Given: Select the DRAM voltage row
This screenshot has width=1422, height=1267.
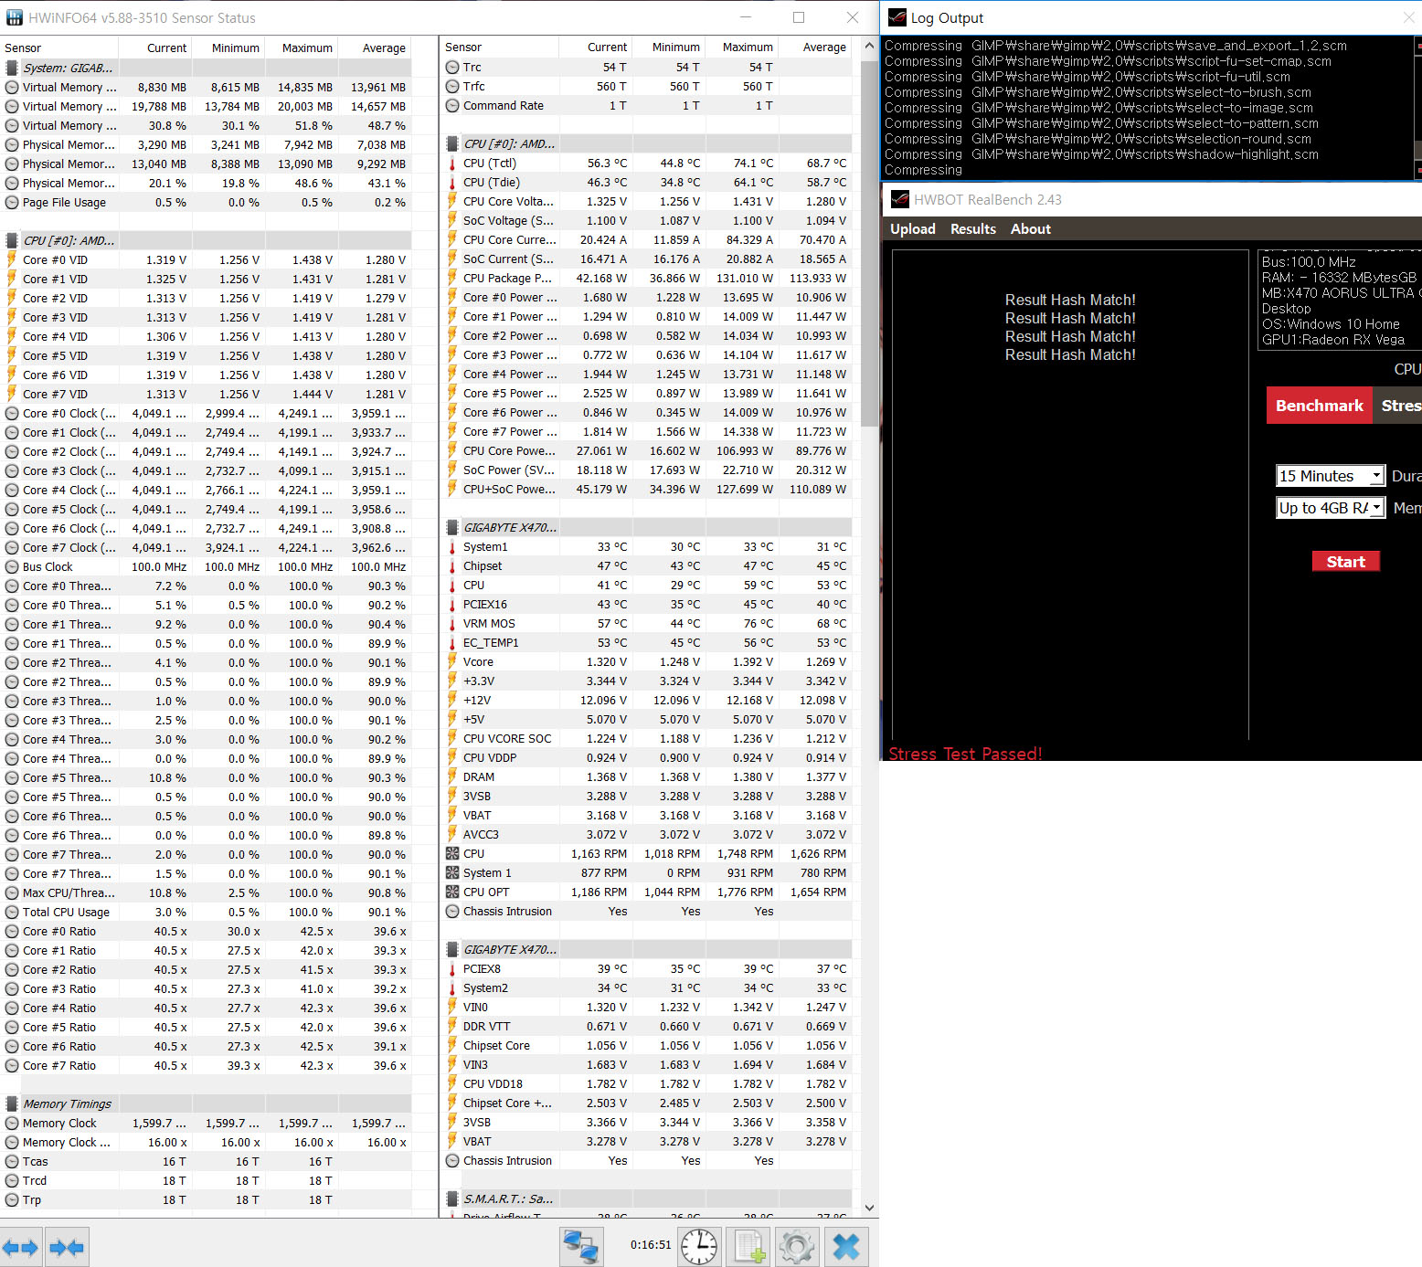Looking at the screenshot, I should (647, 776).
